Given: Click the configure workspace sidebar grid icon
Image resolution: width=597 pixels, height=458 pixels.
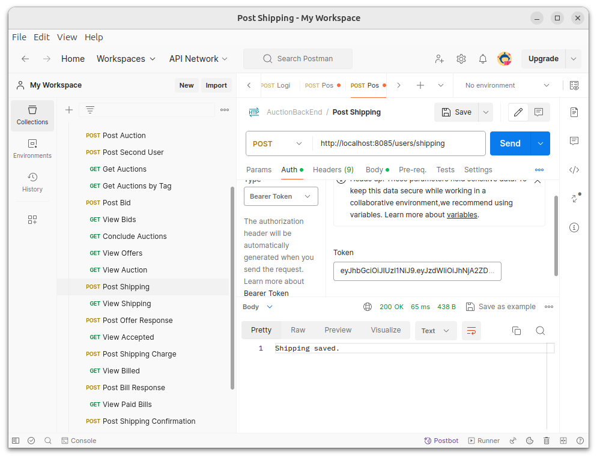Looking at the screenshot, I should pyautogui.click(x=32, y=220).
